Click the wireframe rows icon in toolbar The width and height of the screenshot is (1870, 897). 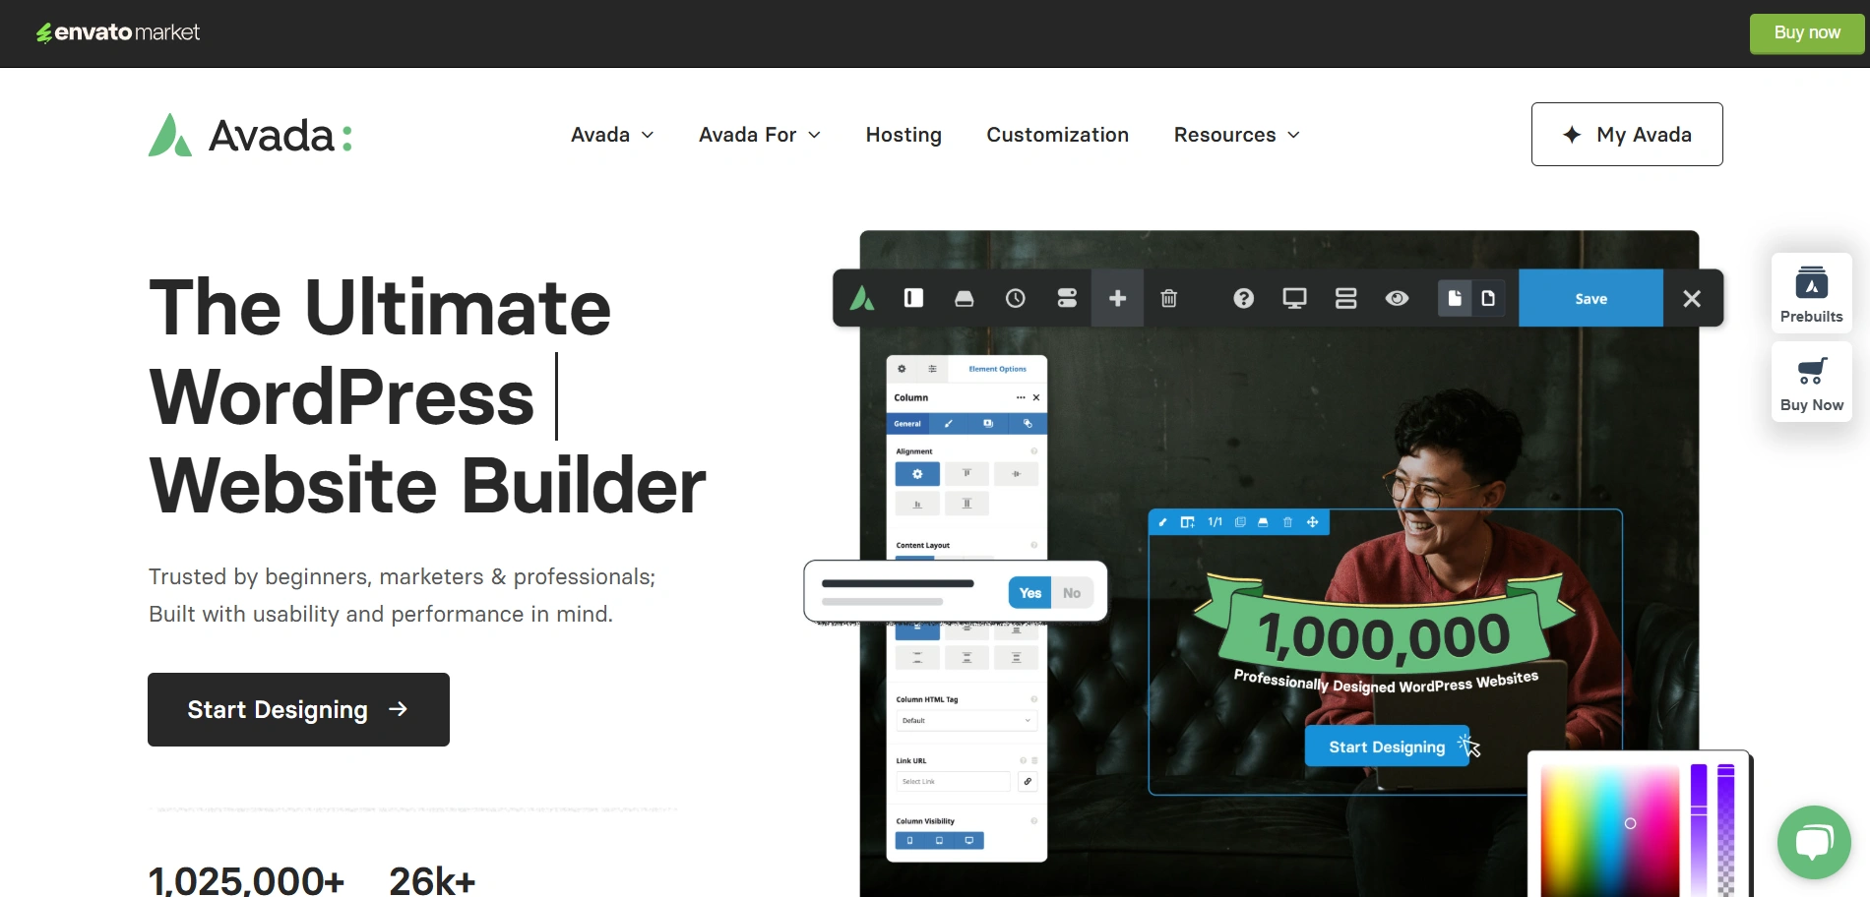tap(1346, 298)
